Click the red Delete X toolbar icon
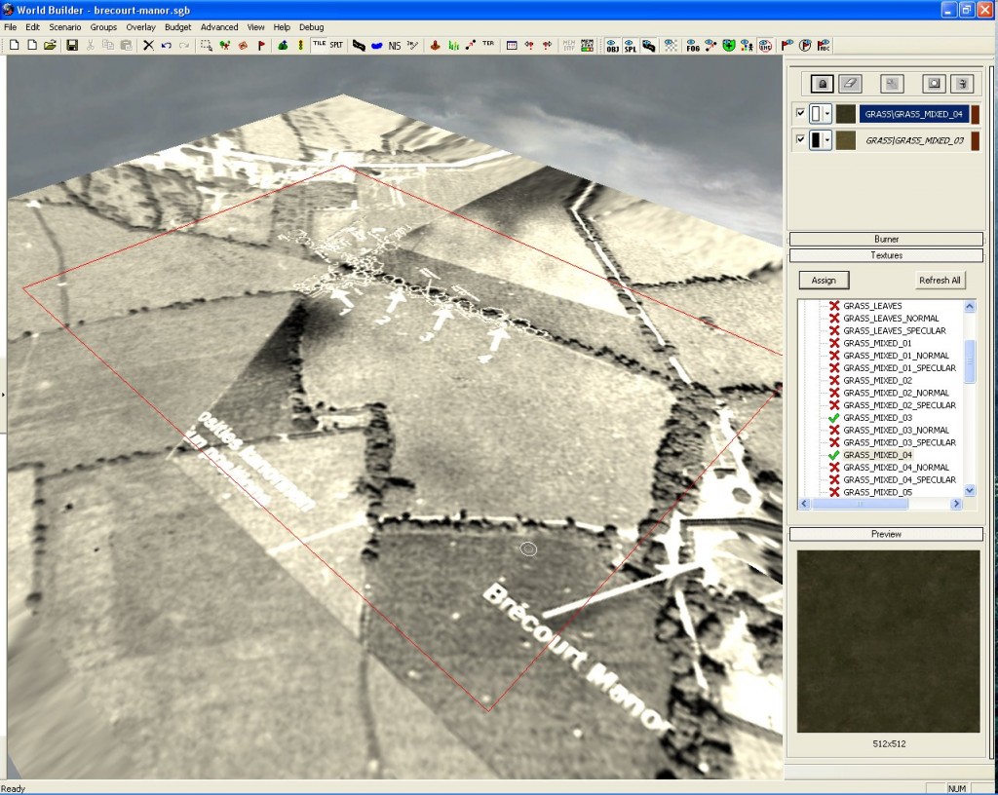 point(148,45)
